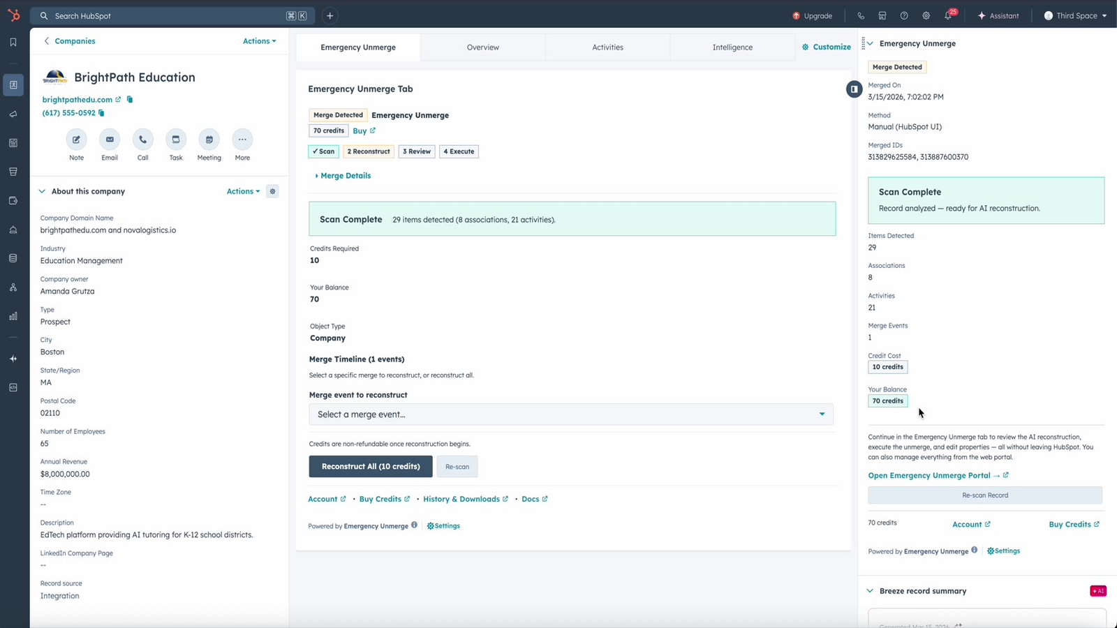Viewport: 1117px width, 628px height.
Task: Open the More actions icon
Action: 242,139
